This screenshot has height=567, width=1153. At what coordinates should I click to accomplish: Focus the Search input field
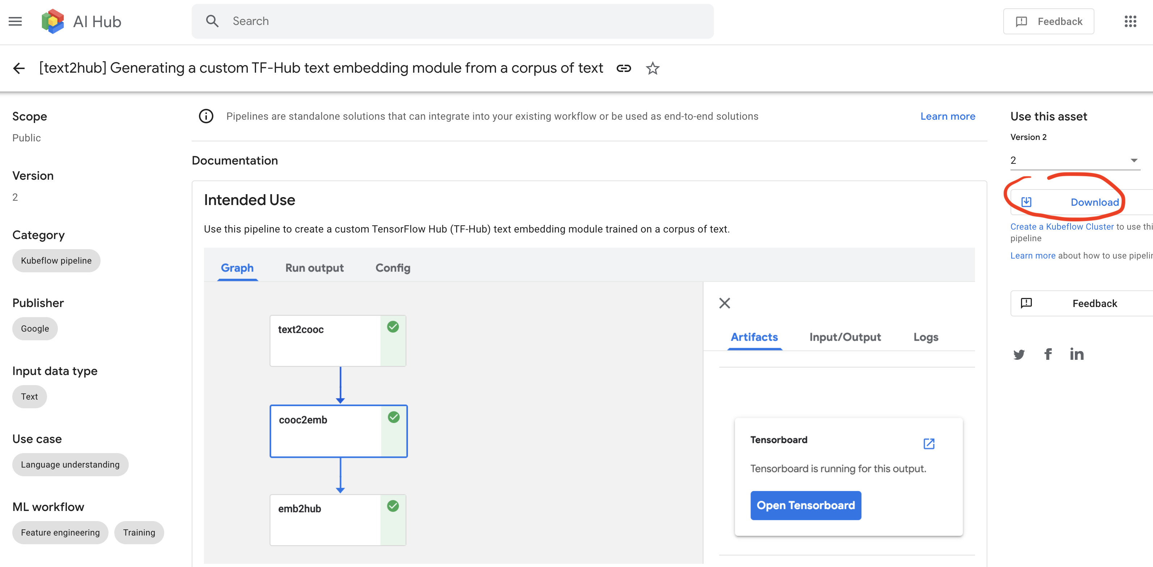pos(452,21)
